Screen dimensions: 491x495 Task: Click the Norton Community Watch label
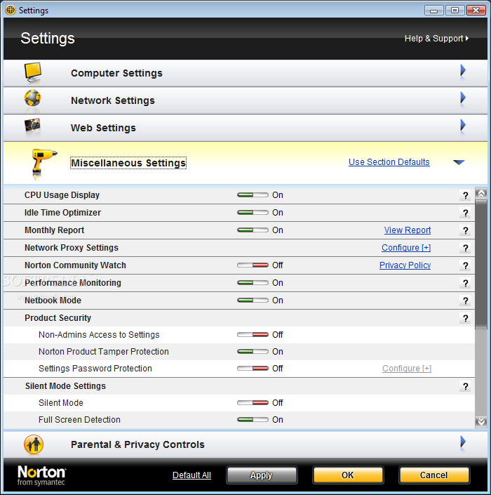pyautogui.click(x=75, y=265)
